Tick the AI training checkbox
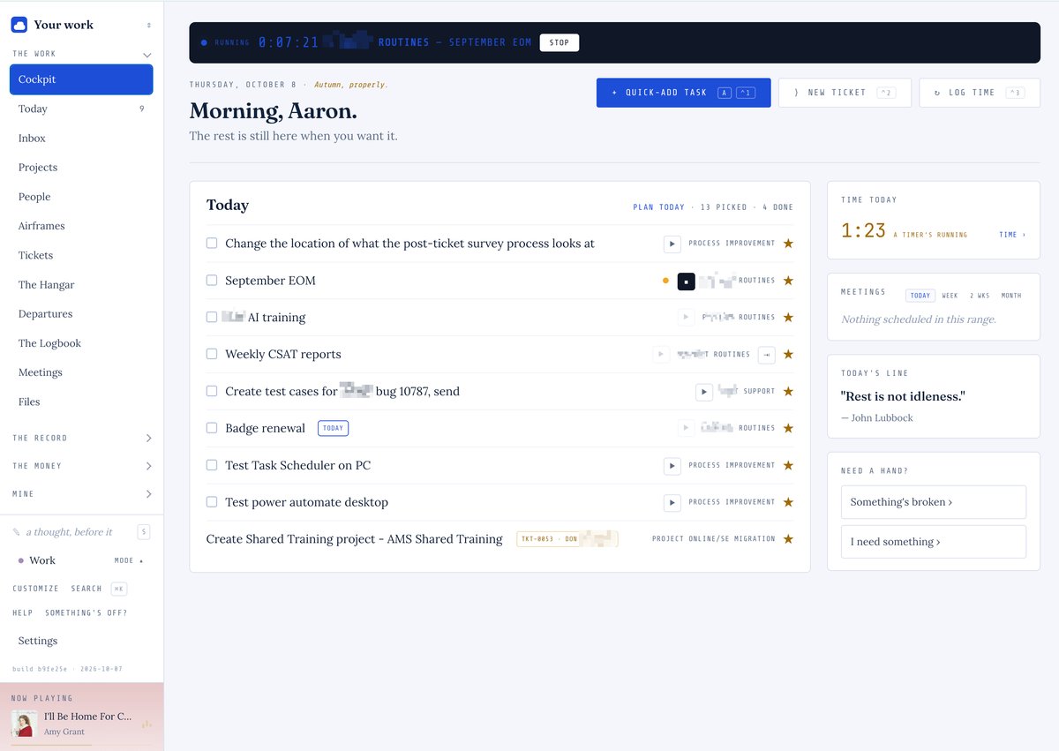 coord(212,317)
